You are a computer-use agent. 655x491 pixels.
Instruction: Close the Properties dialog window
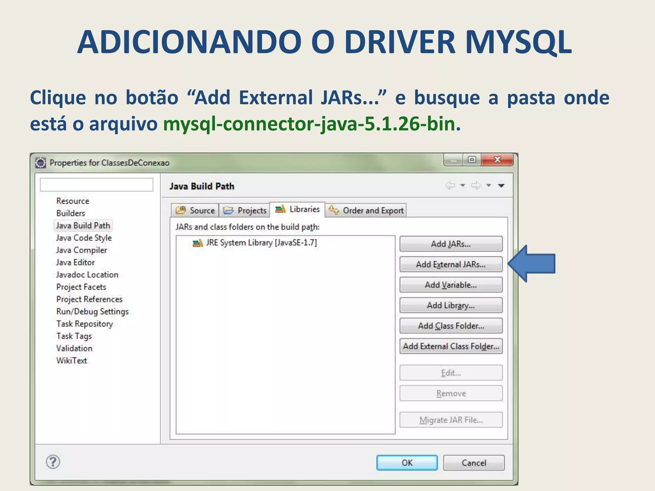pyautogui.click(x=497, y=160)
